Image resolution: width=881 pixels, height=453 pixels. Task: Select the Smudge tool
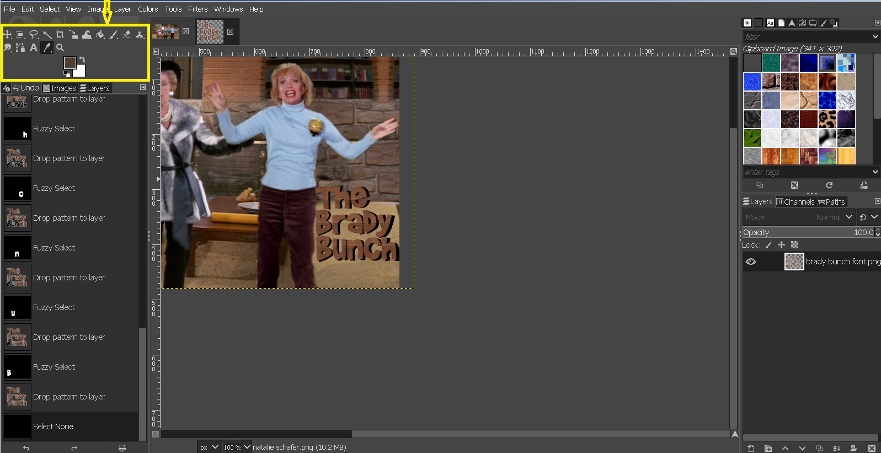click(7, 48)
